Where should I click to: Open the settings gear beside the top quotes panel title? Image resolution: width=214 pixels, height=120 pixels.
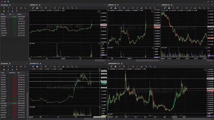[x=10, y=5]
